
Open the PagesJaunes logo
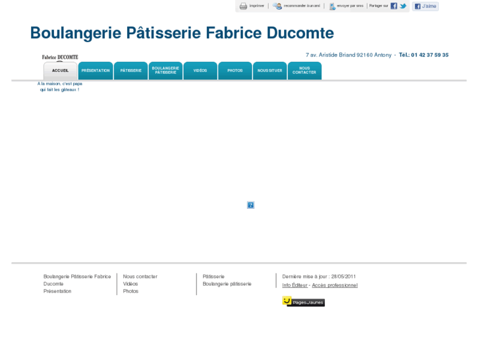(x=303, y=301)
